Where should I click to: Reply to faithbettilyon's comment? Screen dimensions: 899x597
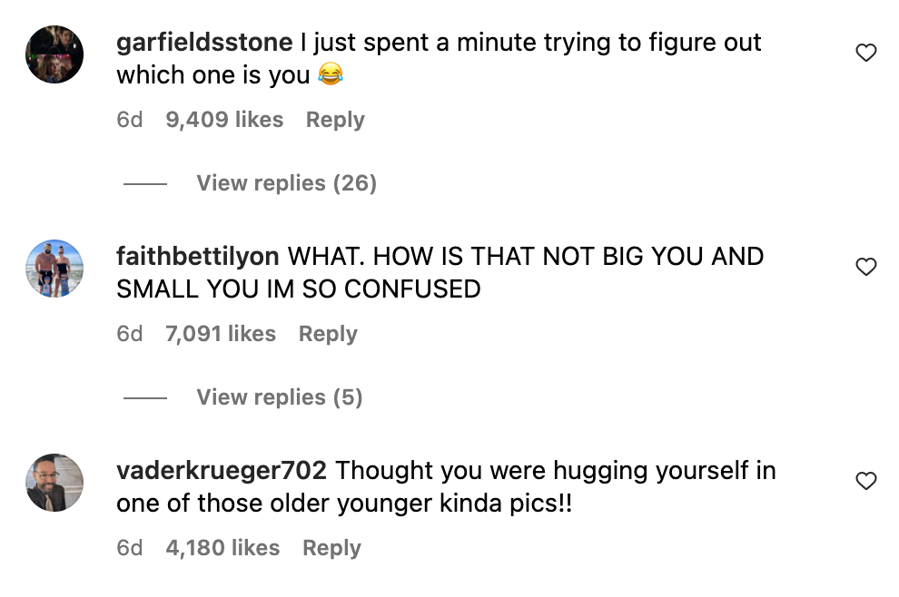(327, 334)
